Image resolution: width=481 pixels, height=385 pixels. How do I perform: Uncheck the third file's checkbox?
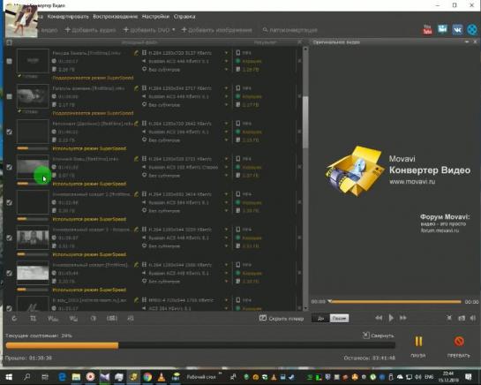[10, 132]
